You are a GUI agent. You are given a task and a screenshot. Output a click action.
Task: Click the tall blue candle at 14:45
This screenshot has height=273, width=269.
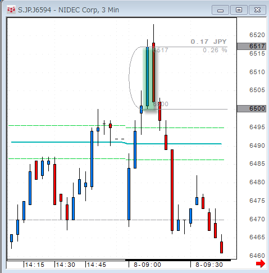coord(92,159)
